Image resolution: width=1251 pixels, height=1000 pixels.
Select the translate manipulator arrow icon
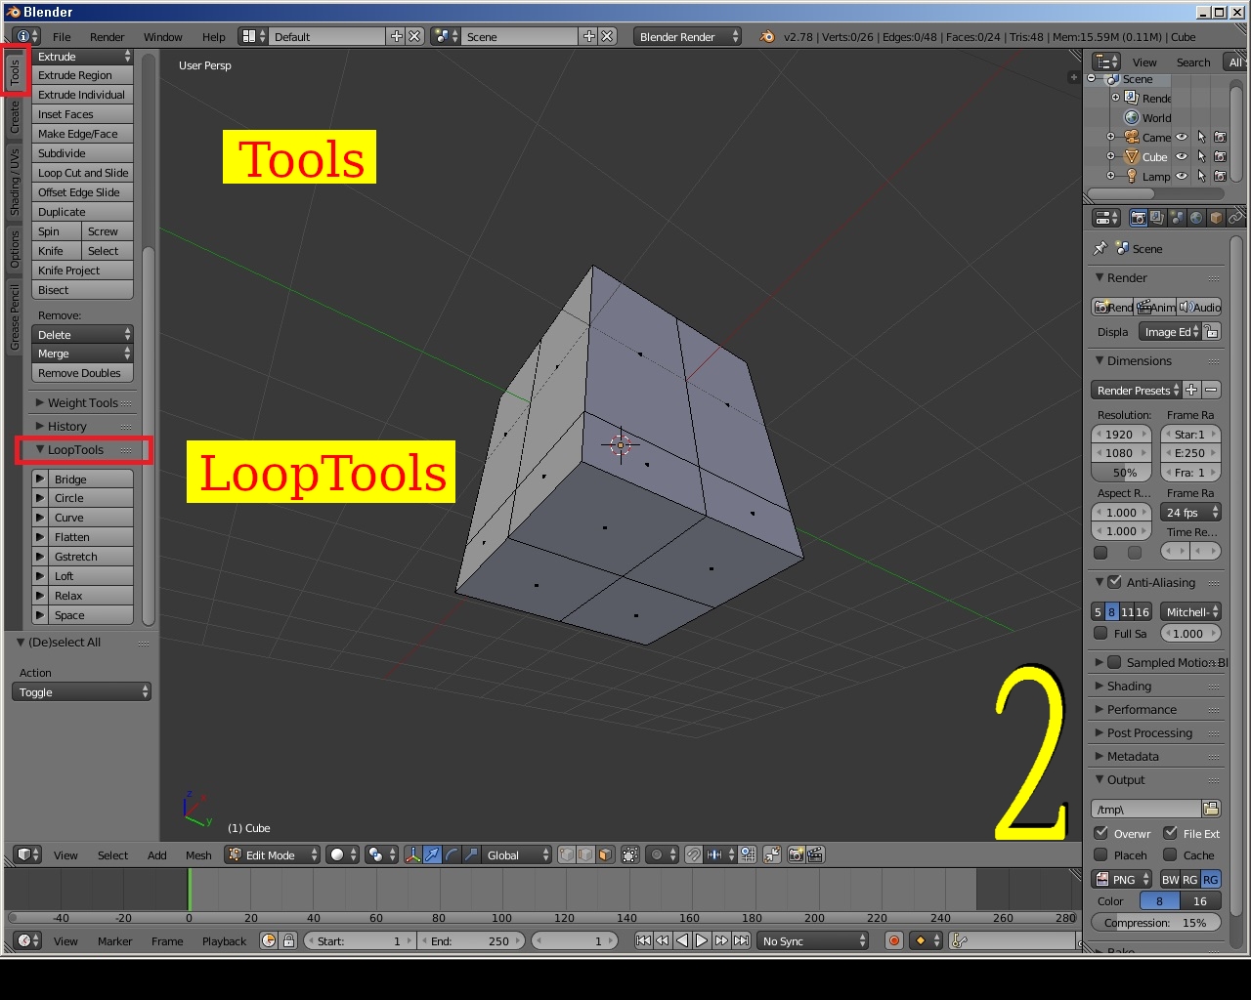(x=432, y=854)
